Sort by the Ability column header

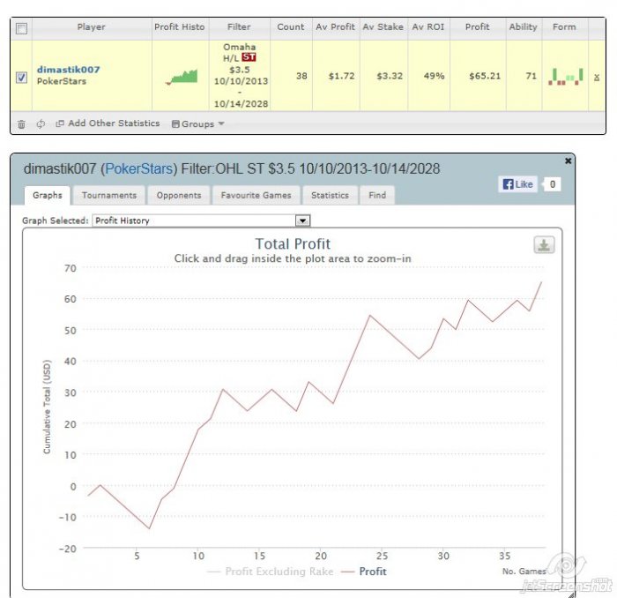523,27
